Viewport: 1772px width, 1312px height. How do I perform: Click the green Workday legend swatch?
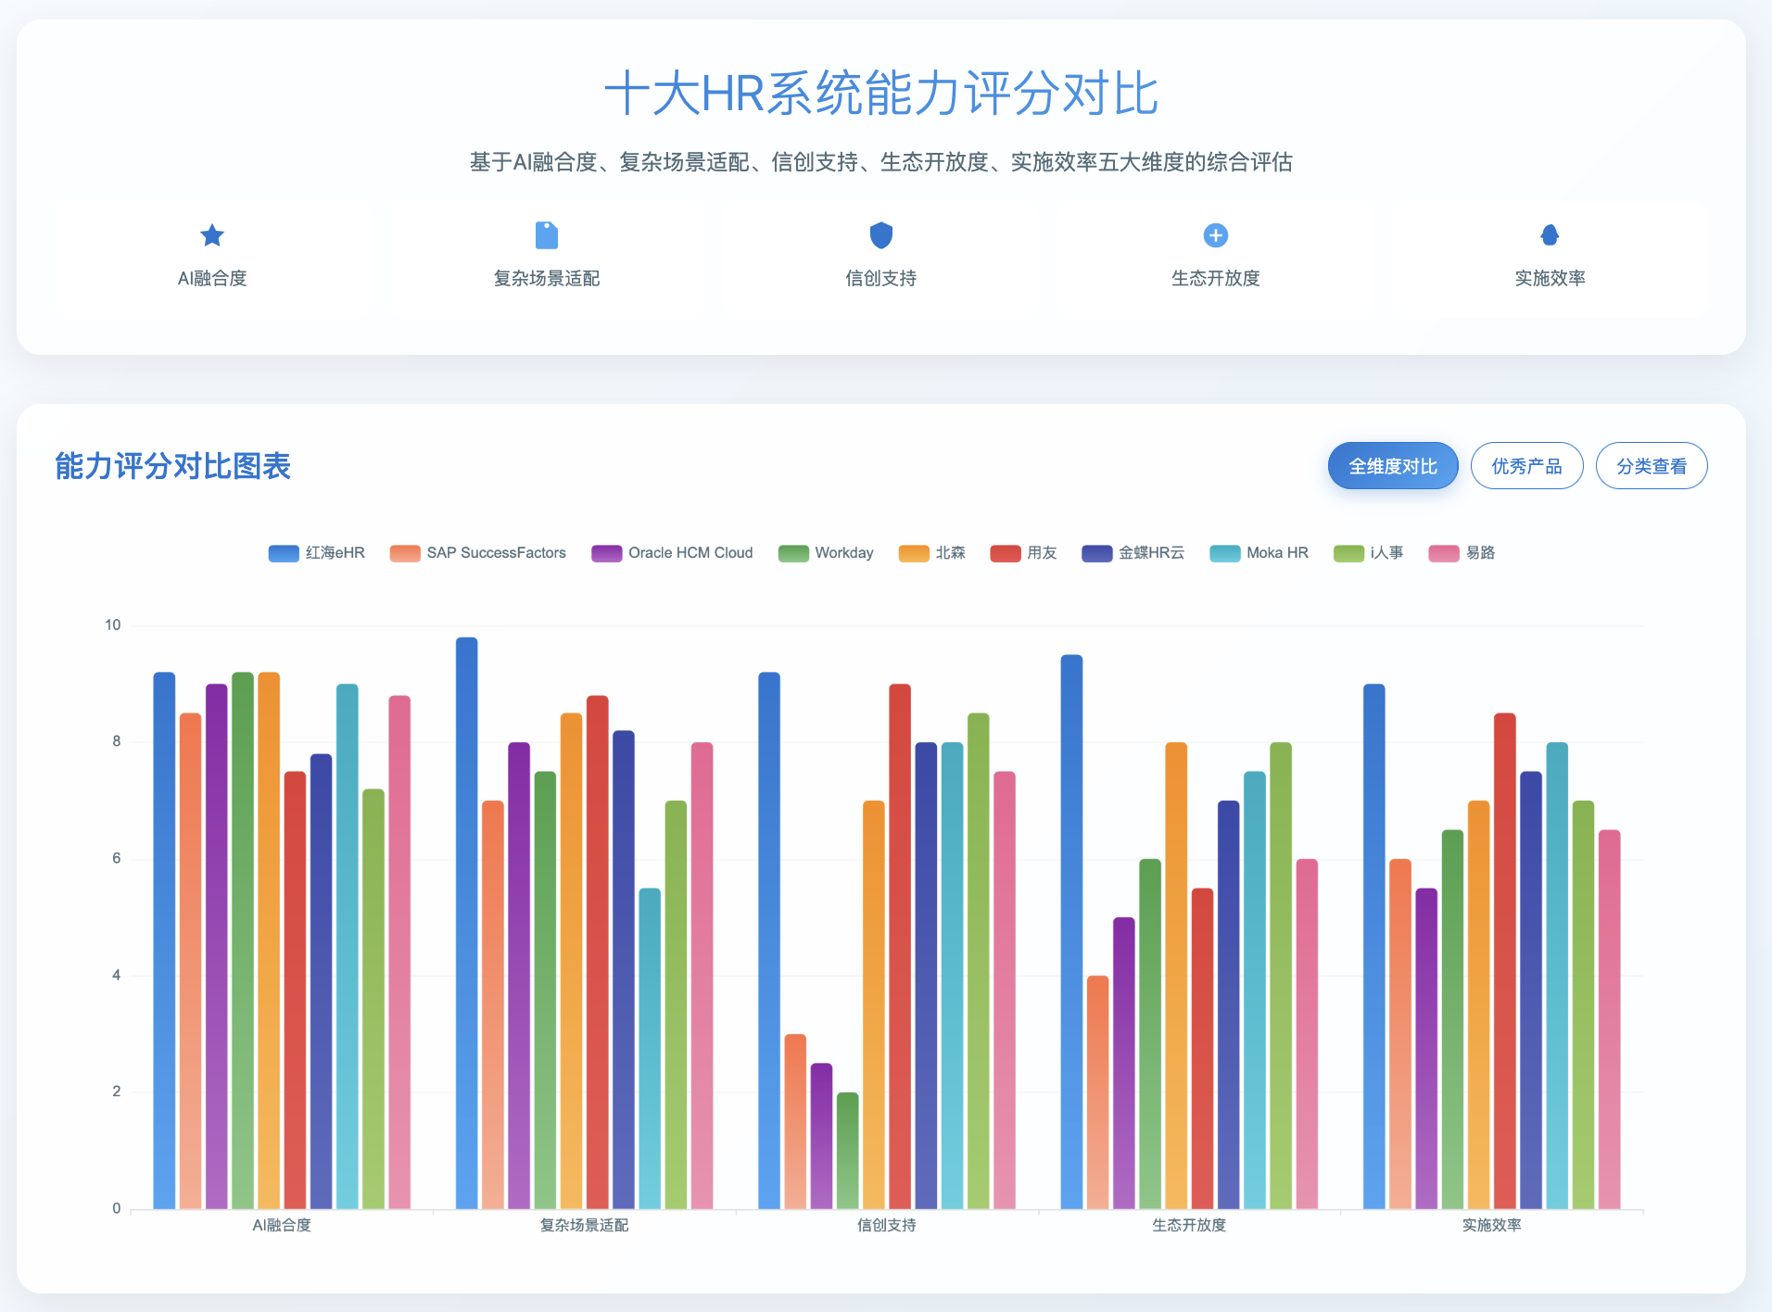click(x=793, y=554)
